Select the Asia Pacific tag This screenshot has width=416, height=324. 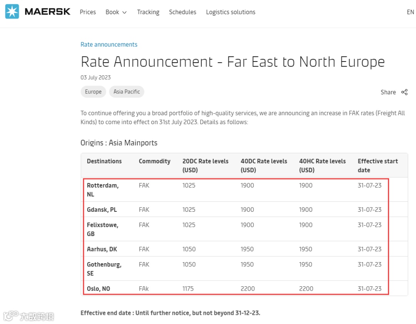[127, 91]
